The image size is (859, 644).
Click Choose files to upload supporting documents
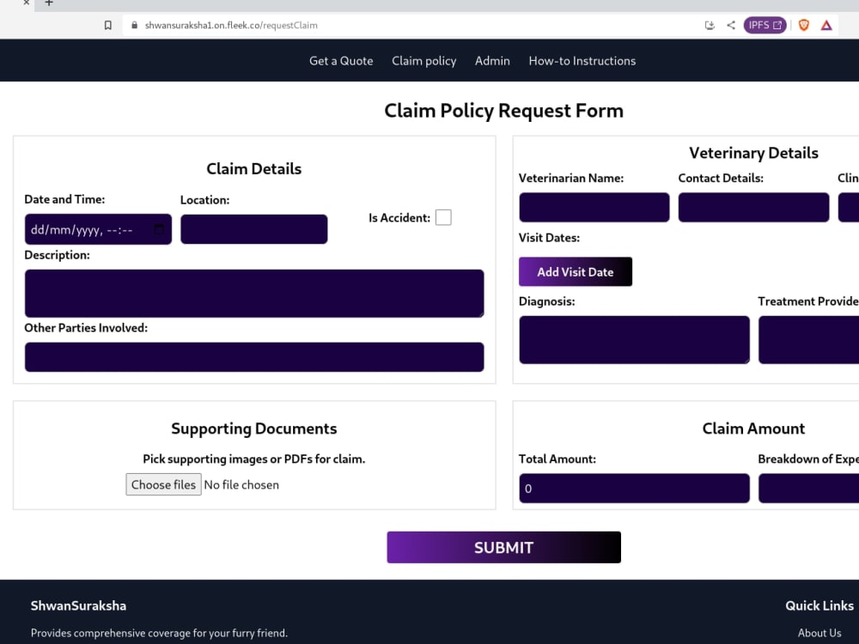(x=163, y=484)
